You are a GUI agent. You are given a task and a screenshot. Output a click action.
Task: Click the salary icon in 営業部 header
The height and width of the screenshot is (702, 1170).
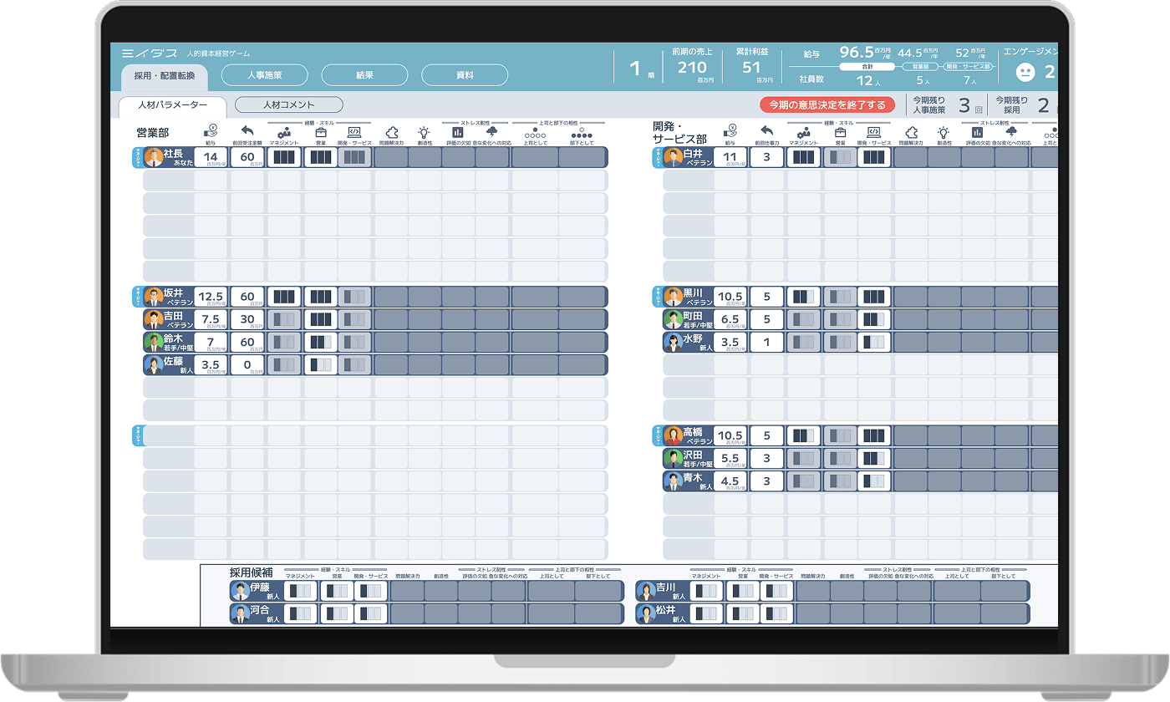tap(211, 130)
